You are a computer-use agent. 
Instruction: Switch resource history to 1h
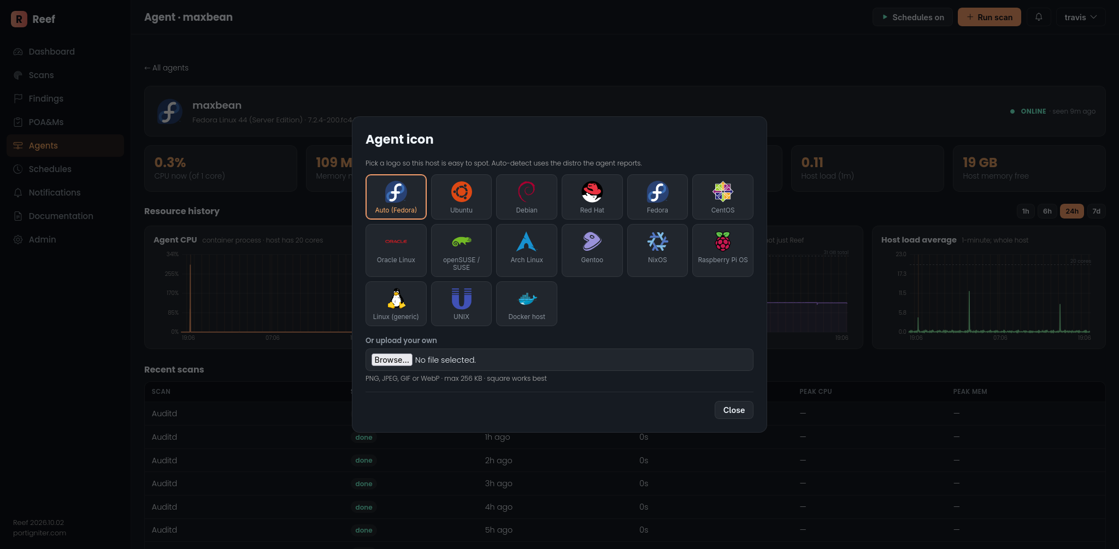tap(1026, 211)
